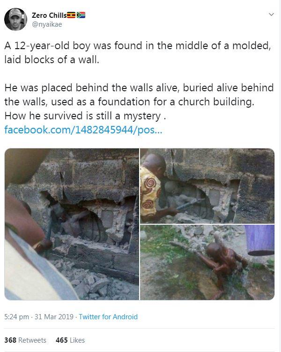Open the top-right photo of man digging
281x352 pixels.
point(207,186)
